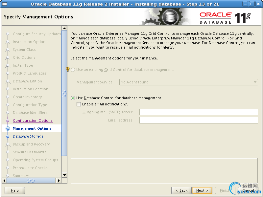Click the horizontal scroll right arrow
This screenshot has width=263, height=197.
coord(59,181)
